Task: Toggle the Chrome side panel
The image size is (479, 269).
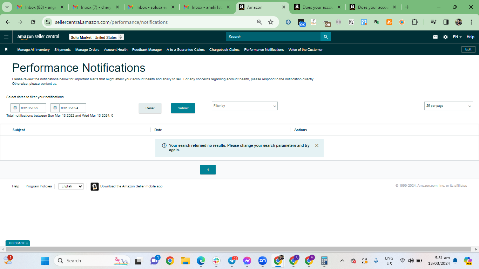Action: [x=446, y=22]
